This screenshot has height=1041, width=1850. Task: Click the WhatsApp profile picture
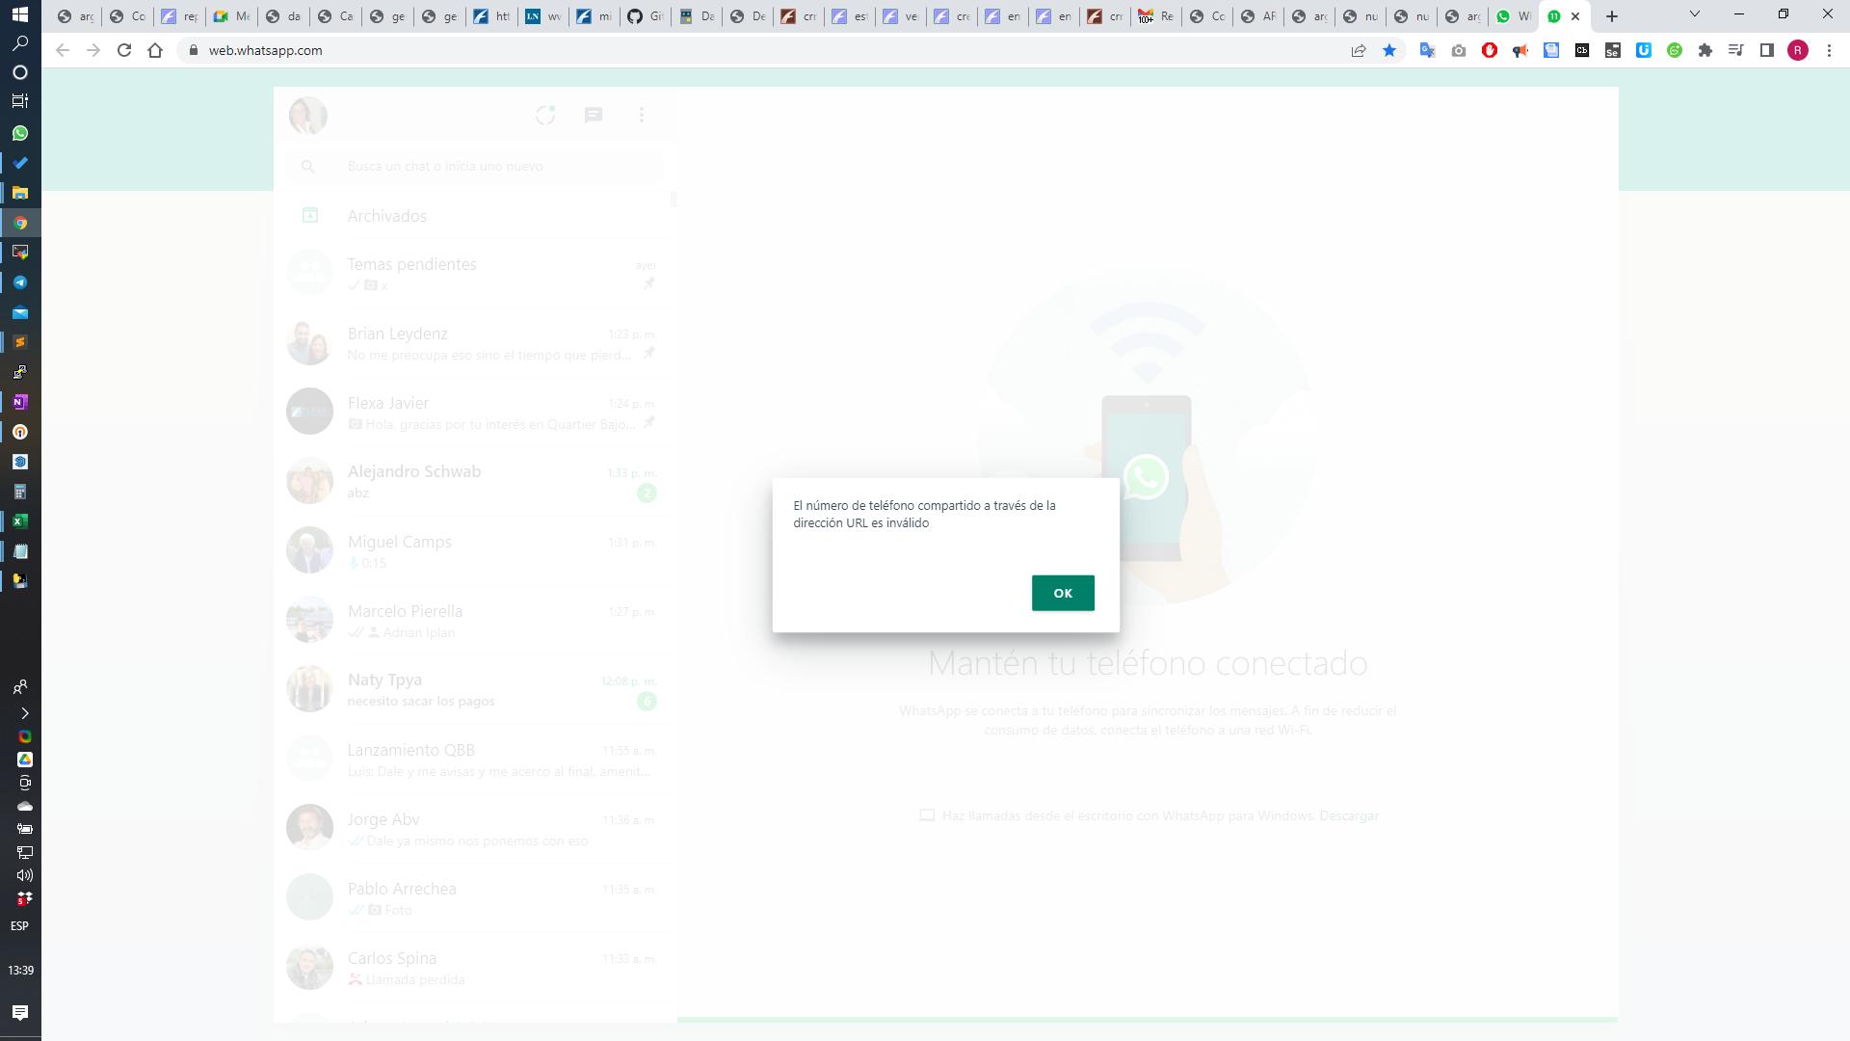[308, 116]
